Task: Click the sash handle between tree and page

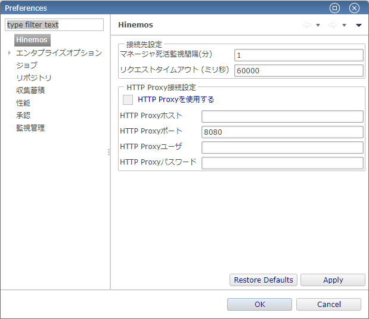Action: point(108,152)
